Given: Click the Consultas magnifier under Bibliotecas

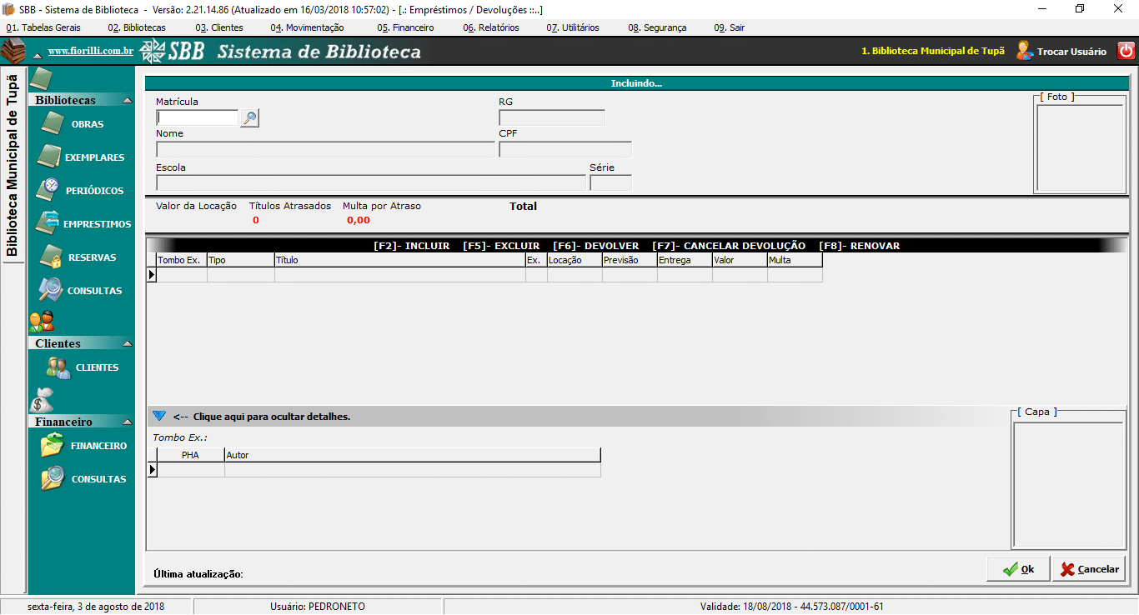Looking at the screenshot, I should 51,290.
